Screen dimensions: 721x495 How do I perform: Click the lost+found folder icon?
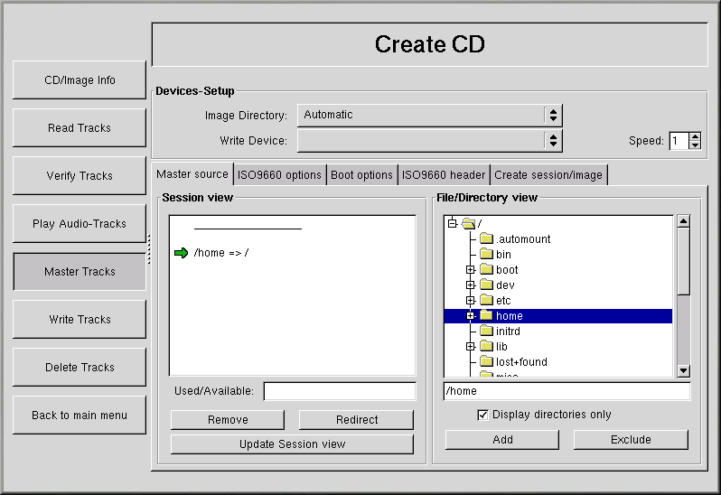pyautogui.click(x=486, y=362)
